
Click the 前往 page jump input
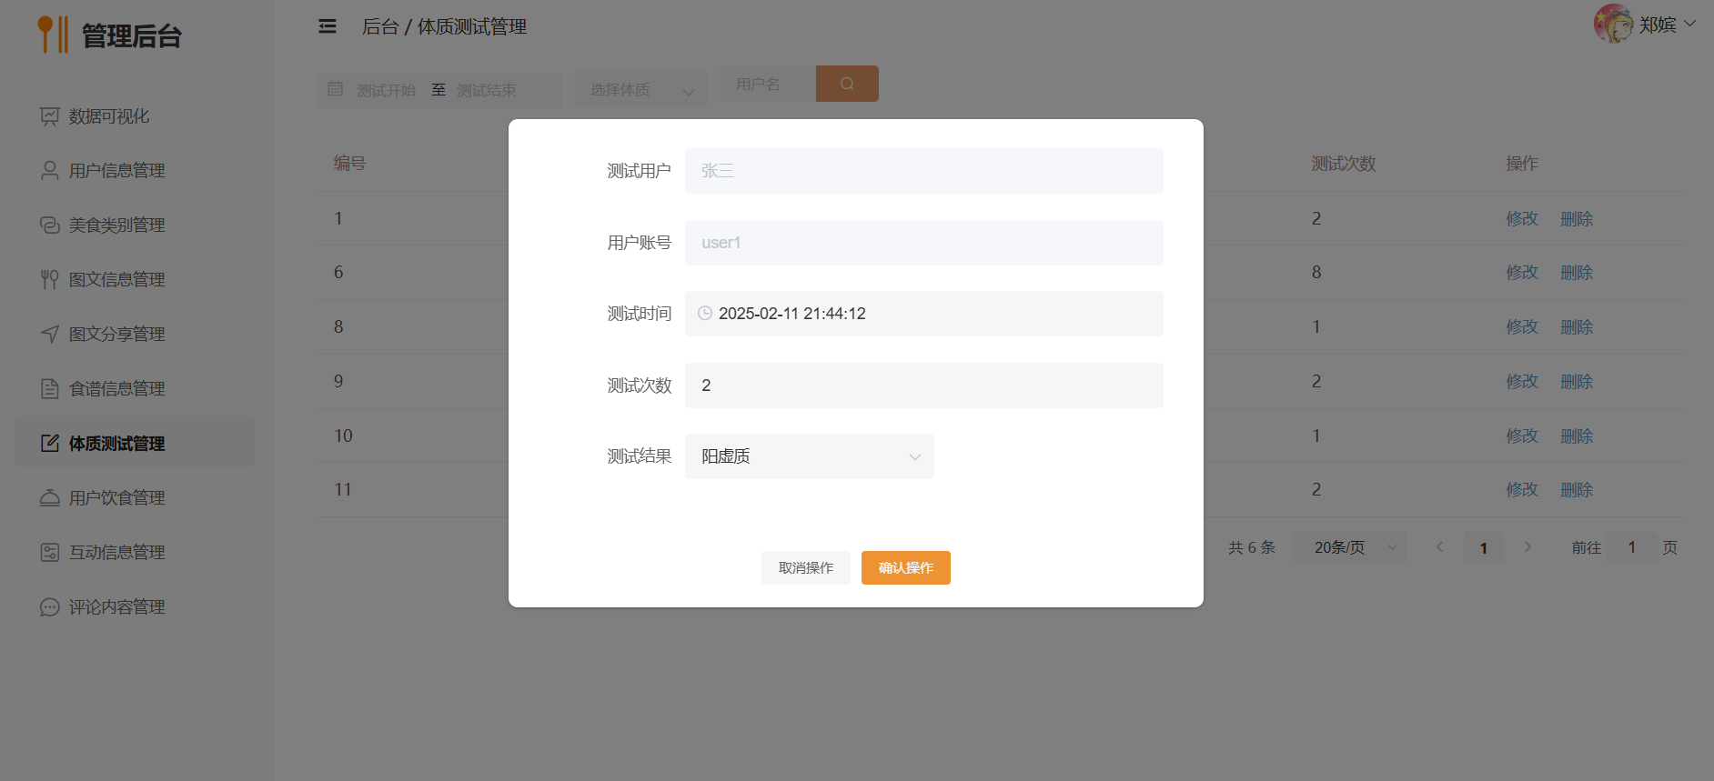point(1632,547)
